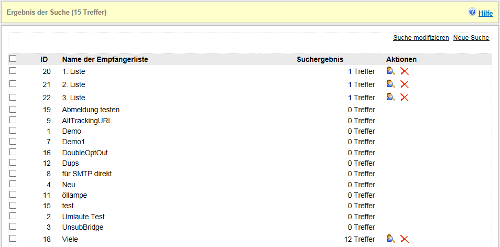Delete found recipients from 3. Liste
The height and width of the screenshot is (247, 500).
(x=404, y=97)
